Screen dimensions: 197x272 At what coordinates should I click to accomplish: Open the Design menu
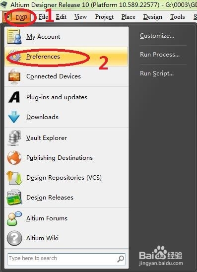[x=153, y=17]
